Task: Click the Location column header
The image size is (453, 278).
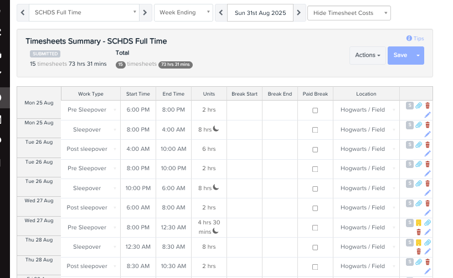Action: click(366, 94)
